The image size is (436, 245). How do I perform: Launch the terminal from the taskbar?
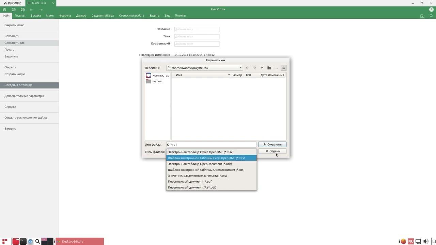pos(23,241)
